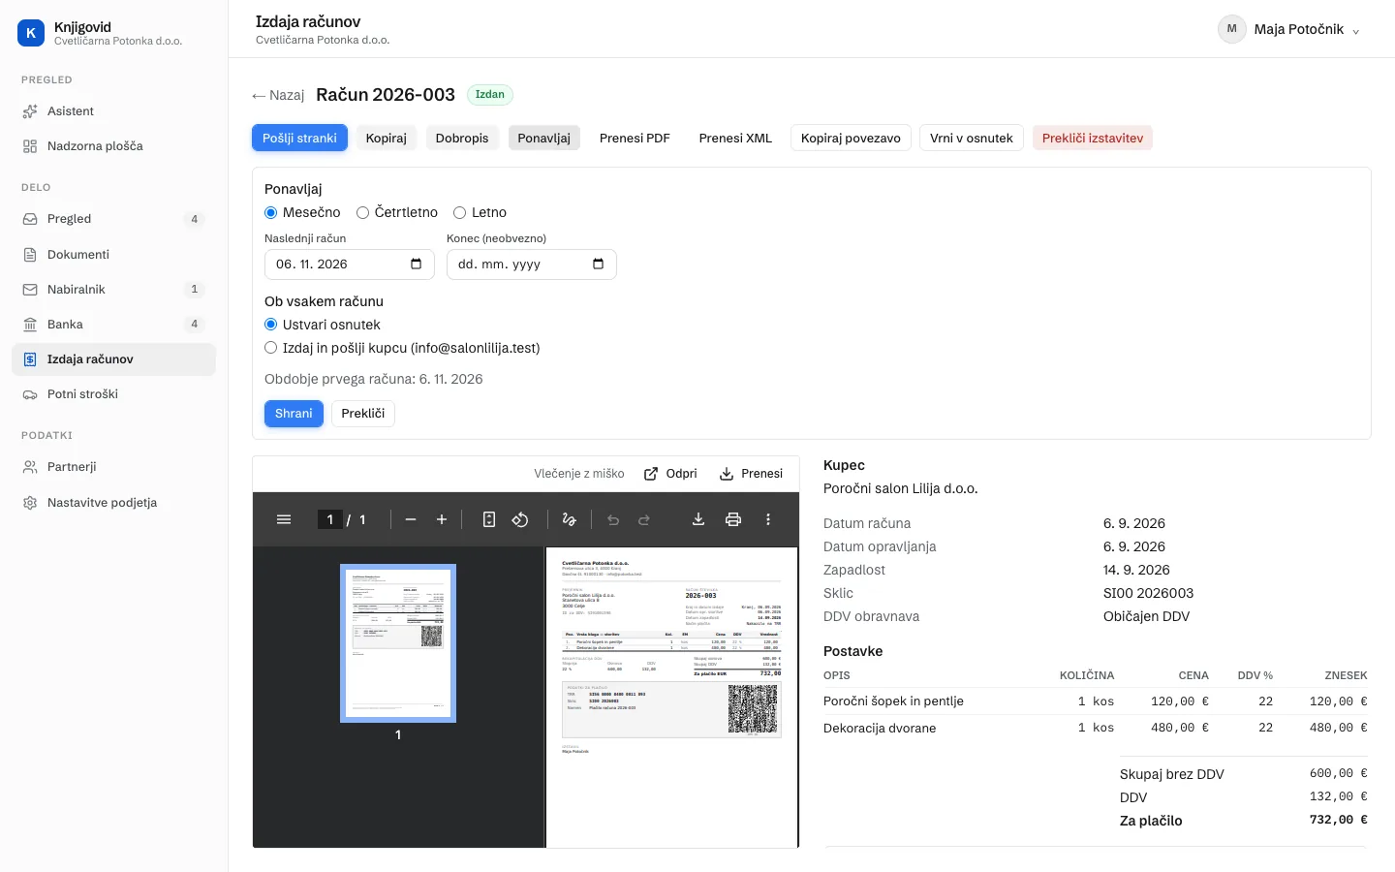Navigate to Potni stroški

113,394
